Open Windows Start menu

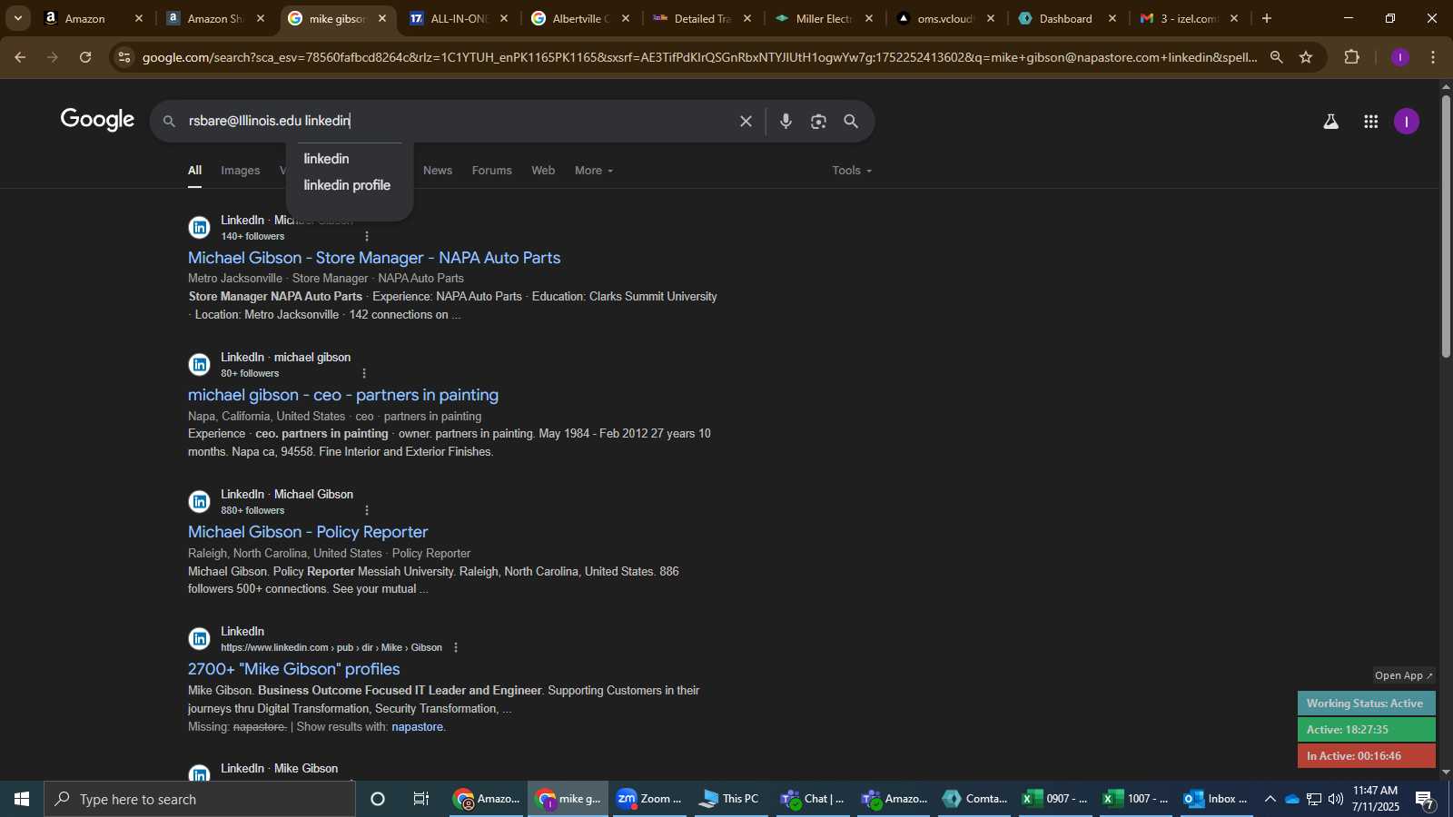click(22, 799)
